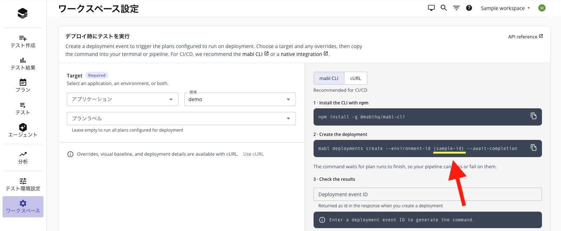Open the Sample workspace switcher dropdown
Screen dimensions: 561x231
pyautogui.click(x=506, y=8)
